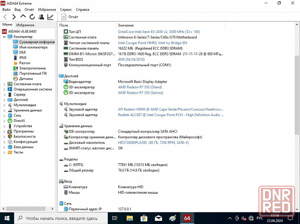This screenshot has height=224, width=300.
Task: Open the Вид menu
Action: tap(17, 9)
